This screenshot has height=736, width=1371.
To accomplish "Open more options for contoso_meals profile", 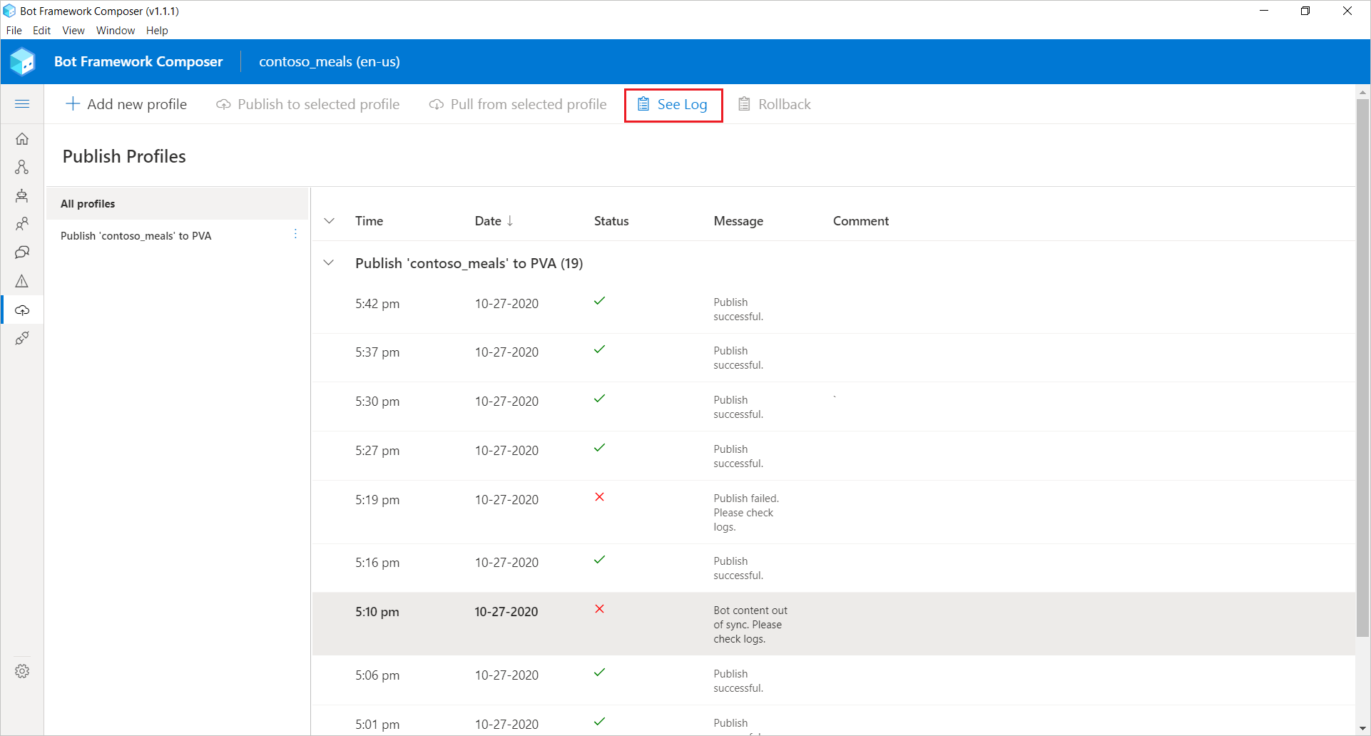I will coord(295,235).
